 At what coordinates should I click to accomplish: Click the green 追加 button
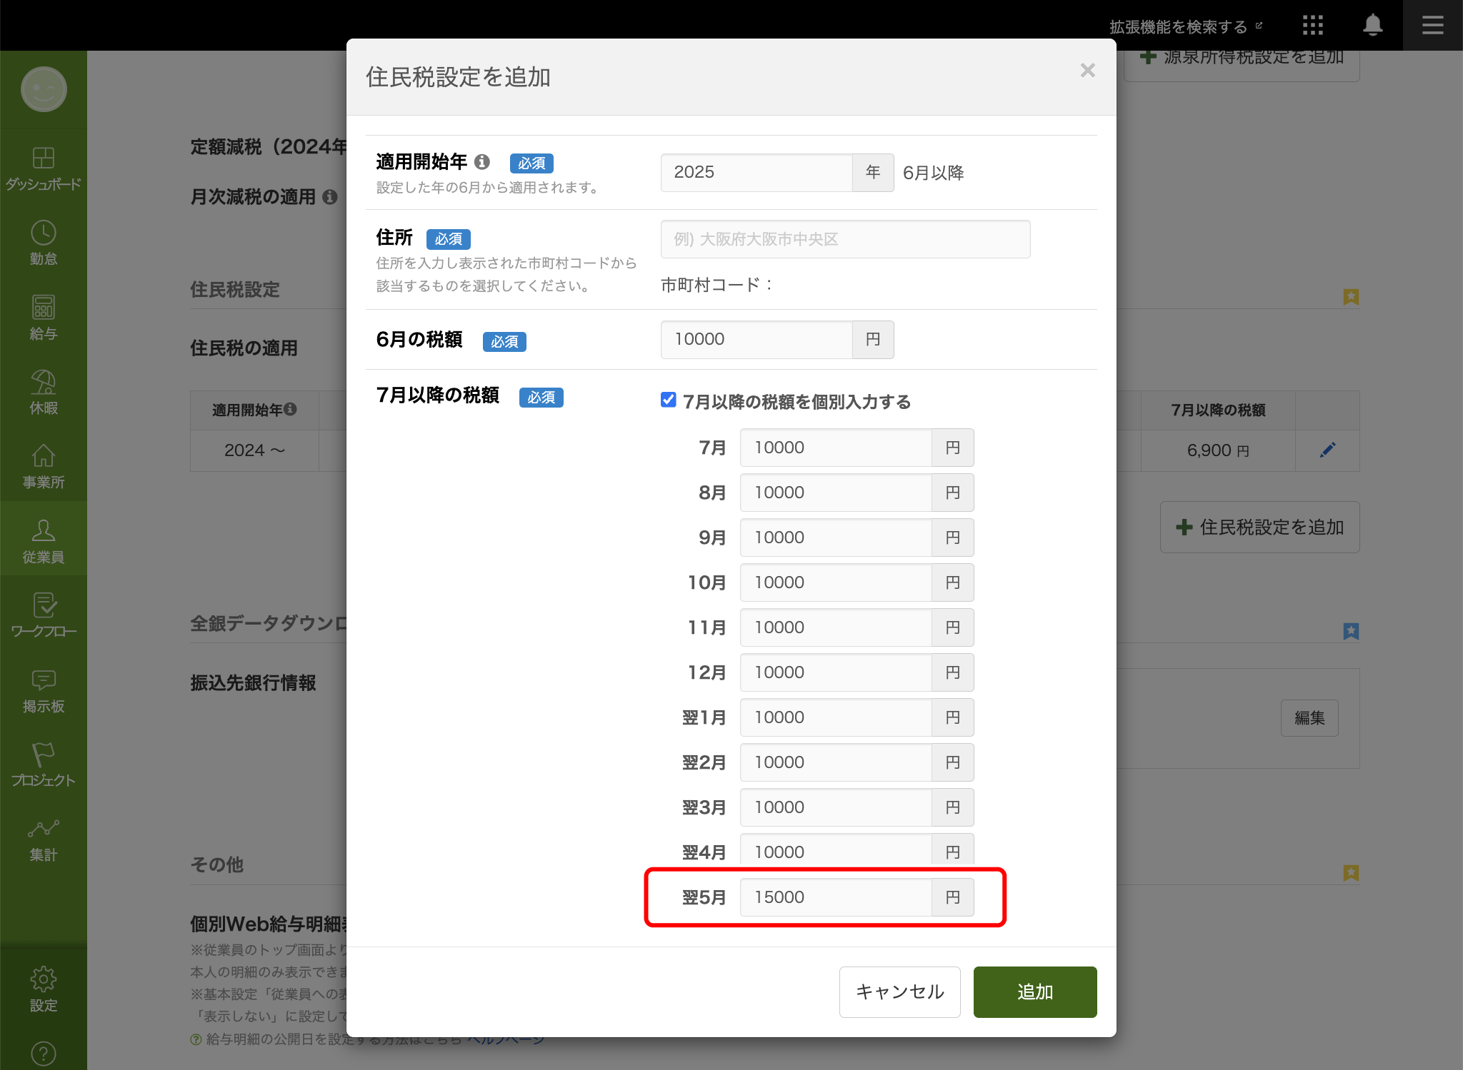(1034, 991)
